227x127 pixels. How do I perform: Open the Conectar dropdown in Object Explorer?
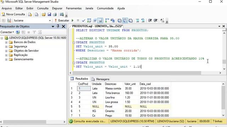7,32
